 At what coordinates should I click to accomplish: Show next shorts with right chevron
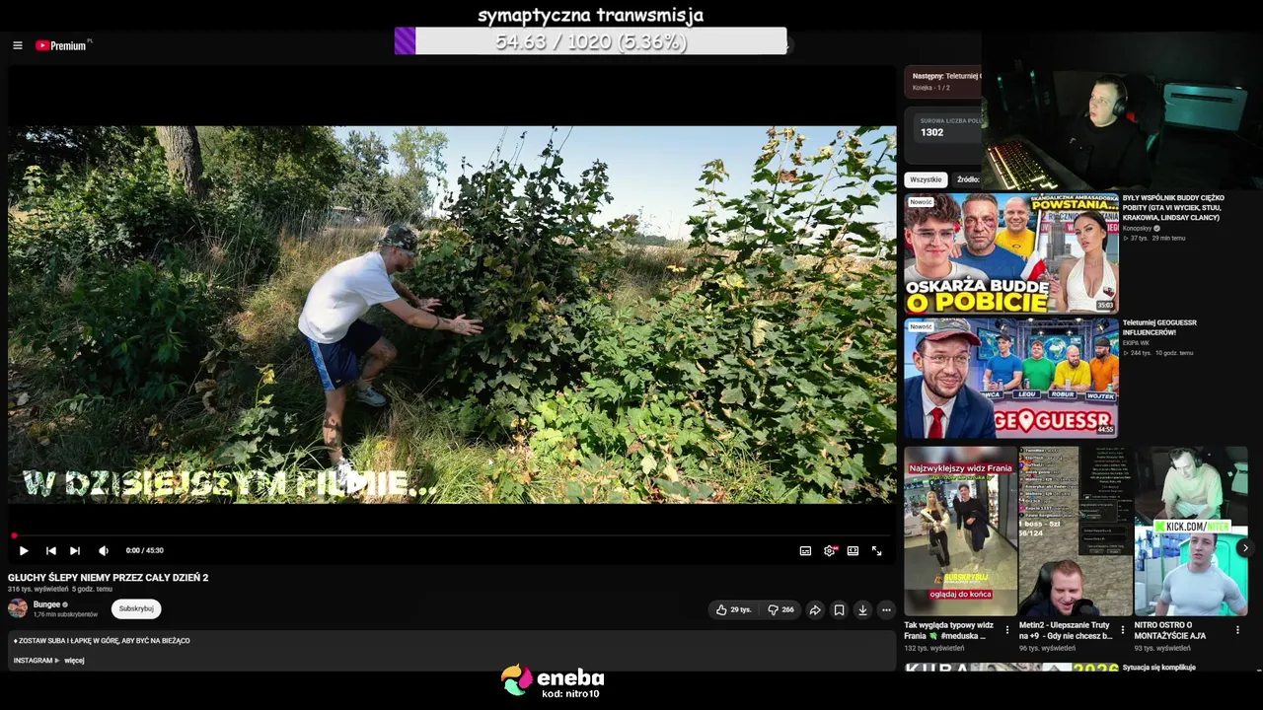(1245, 548)
